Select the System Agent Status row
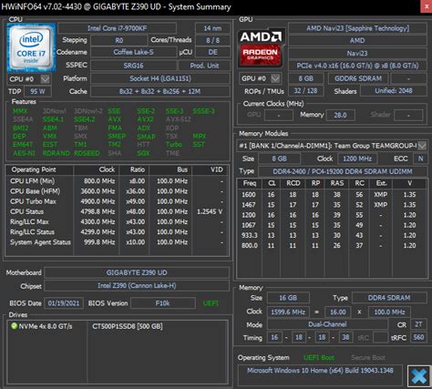The height and width of the screenshot is (389, 432). click(x=117, y=242)
